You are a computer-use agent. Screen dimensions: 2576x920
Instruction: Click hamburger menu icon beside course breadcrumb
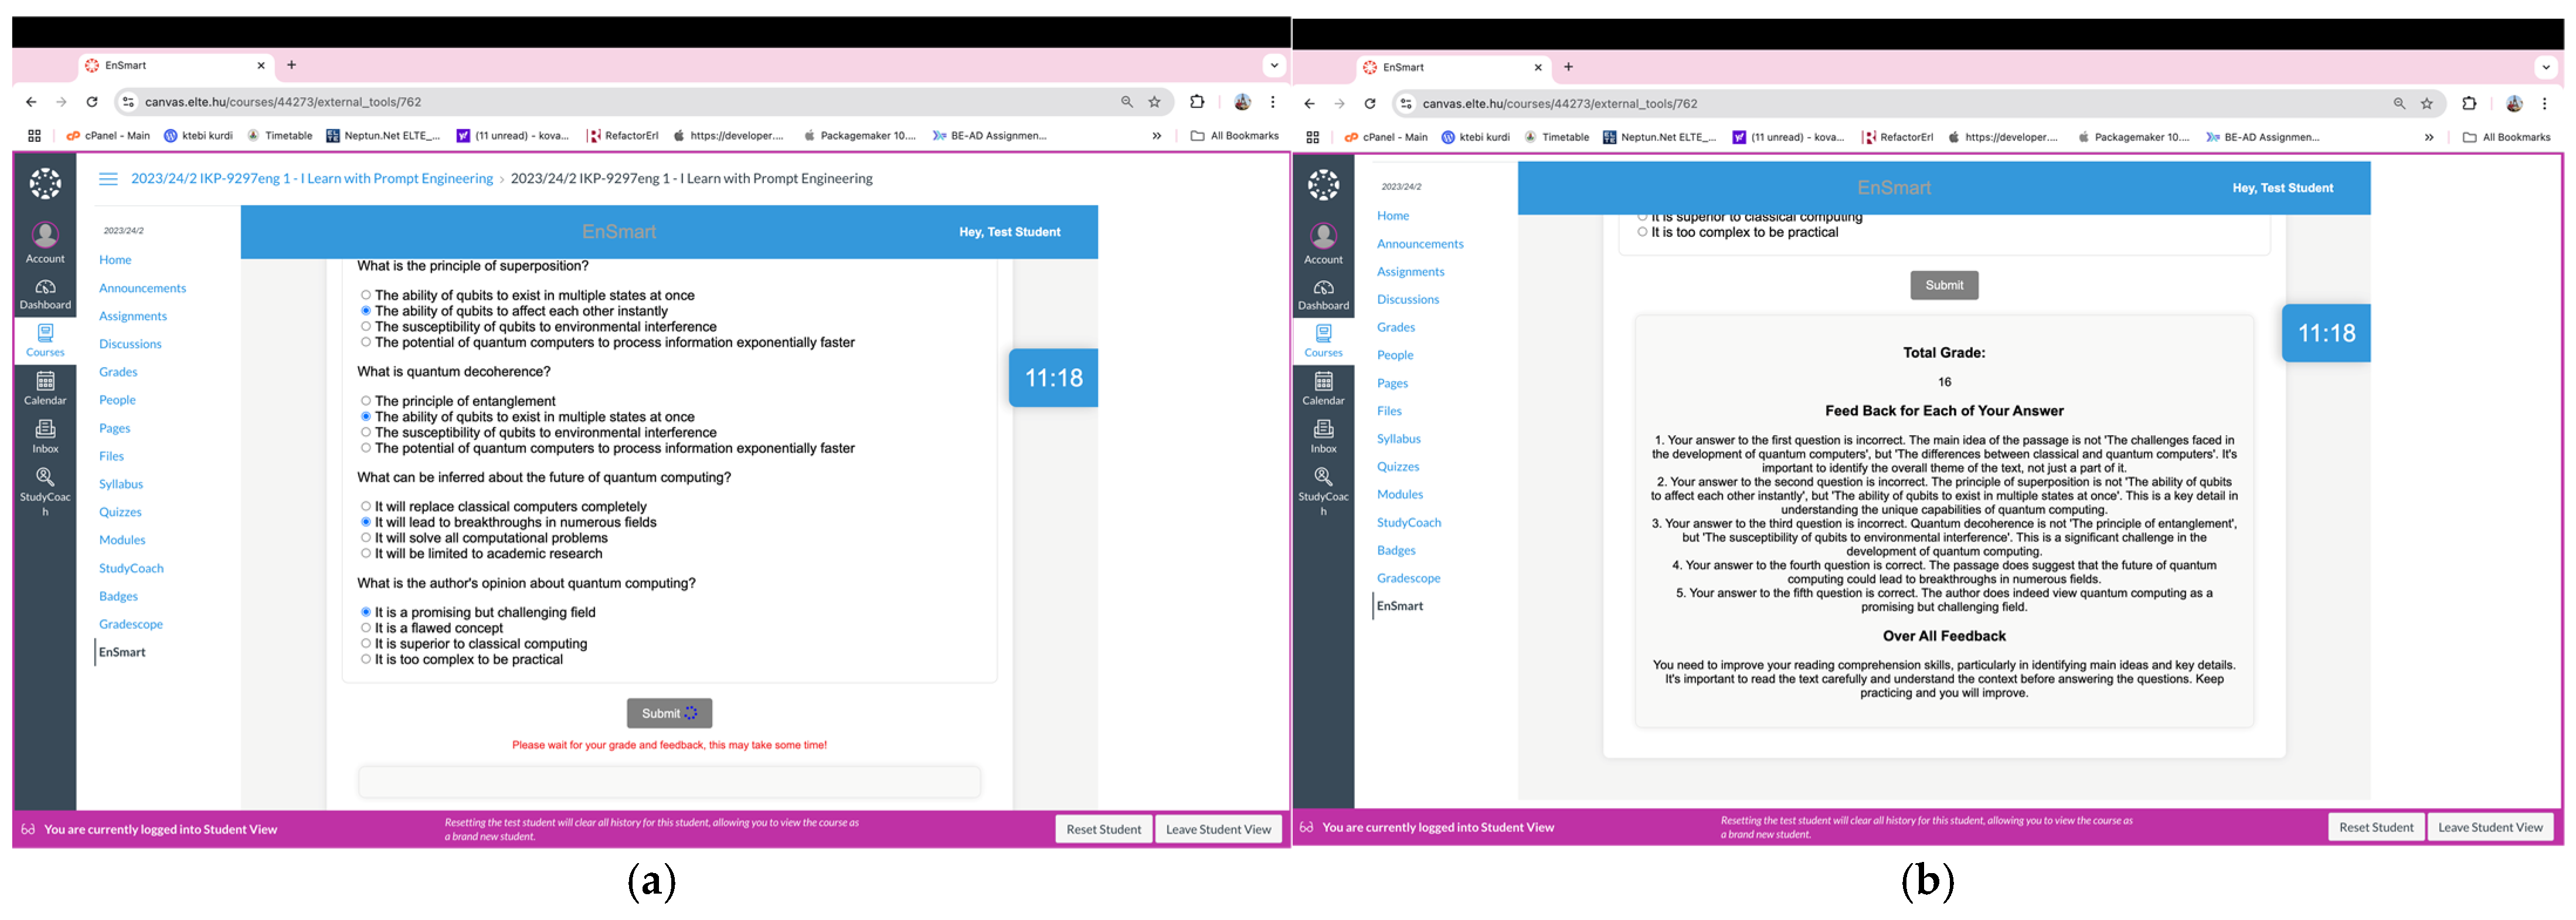pyautogui.click(x=108, y=179)
